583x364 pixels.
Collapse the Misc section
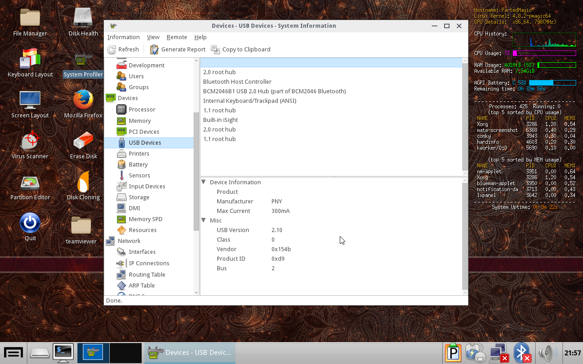pyautogui.click(x=204, y=220)
